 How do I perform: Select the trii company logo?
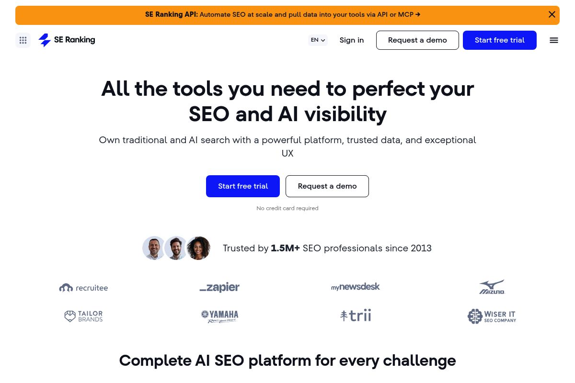coord(355,315)
